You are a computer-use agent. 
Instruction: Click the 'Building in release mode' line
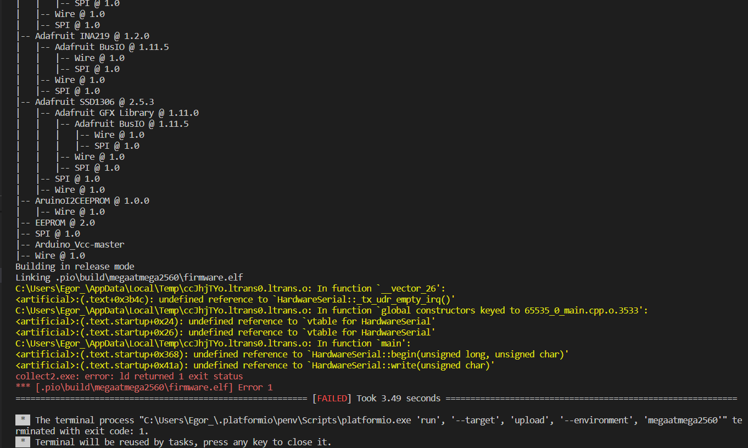point(75,266)
